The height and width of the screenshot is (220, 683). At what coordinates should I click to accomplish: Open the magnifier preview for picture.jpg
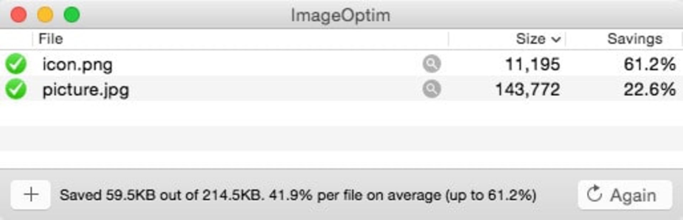[x=431, y=89]
